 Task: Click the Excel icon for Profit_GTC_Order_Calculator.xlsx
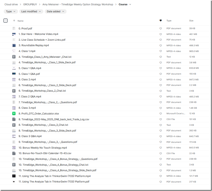[x=14, y=113]
